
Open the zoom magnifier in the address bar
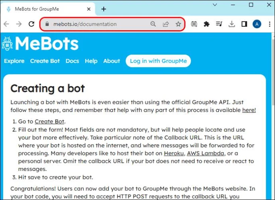click(x=153, y=24)
